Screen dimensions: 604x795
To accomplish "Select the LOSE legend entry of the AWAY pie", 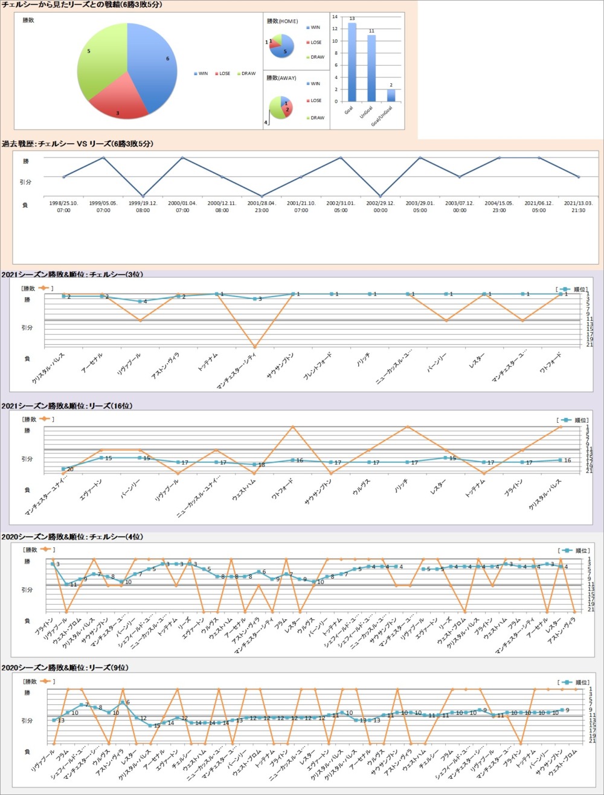I will coord(313,100).
